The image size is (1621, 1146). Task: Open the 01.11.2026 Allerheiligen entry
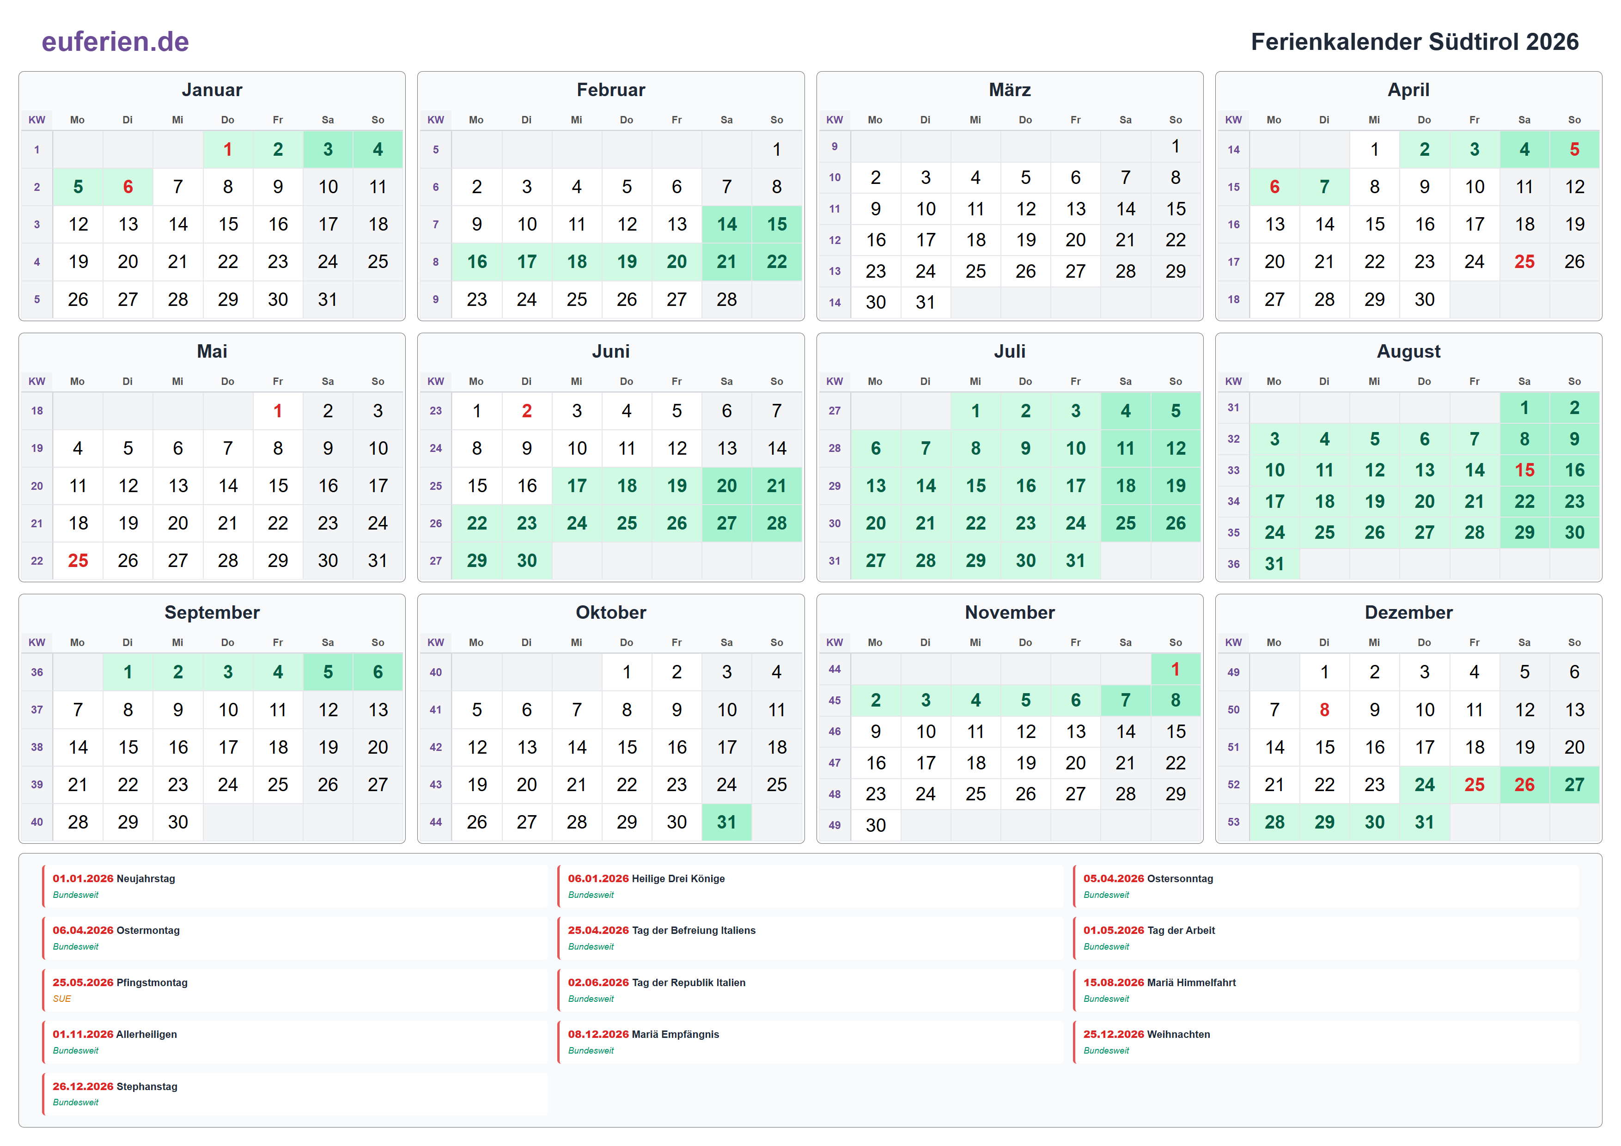click(x=295, y=1042)
